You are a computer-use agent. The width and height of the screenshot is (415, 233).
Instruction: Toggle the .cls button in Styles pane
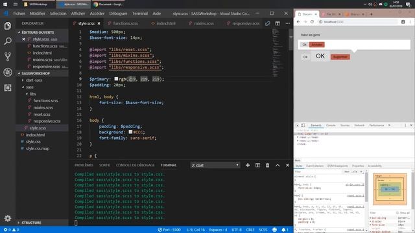(355, 172)
